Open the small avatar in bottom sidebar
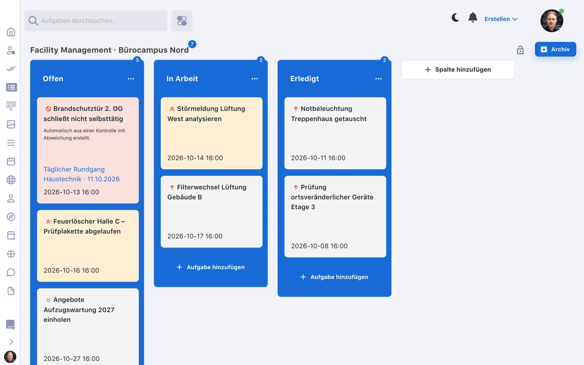Viewport: 584px width, 365px height. [x=10, y=357]
